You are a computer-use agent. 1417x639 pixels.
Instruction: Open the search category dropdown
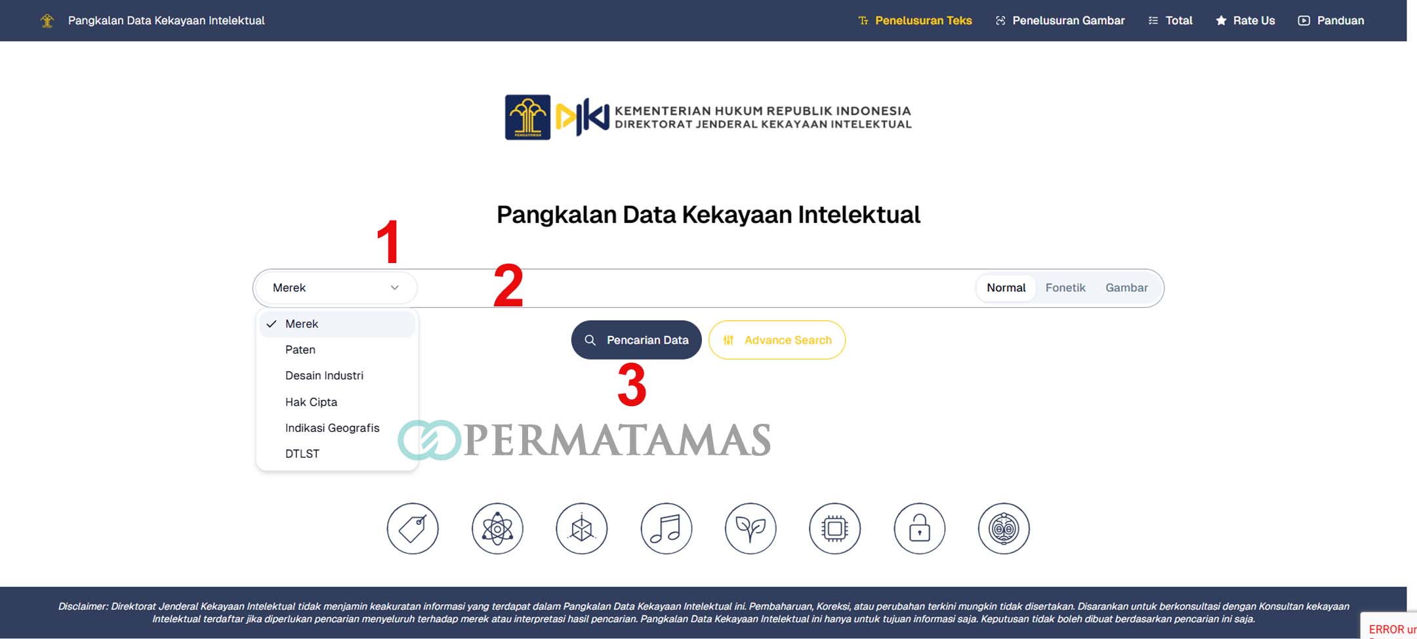335,287
